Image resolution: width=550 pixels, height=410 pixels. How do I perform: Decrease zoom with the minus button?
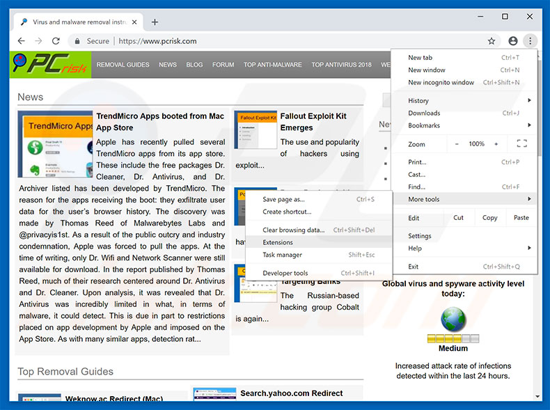click(457, 144)
